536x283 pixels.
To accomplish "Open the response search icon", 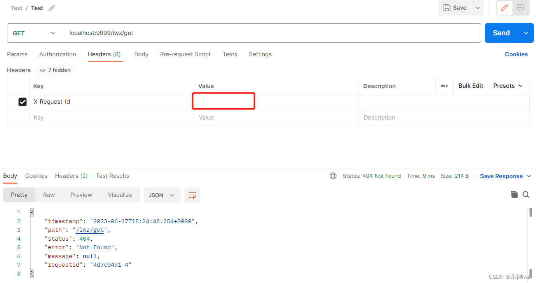I will 526,194.
